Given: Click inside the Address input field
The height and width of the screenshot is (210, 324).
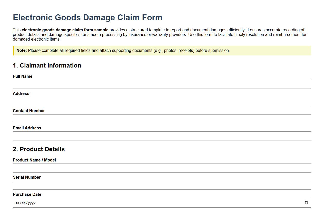Looking at the screenshot, I should pos(162,101).
